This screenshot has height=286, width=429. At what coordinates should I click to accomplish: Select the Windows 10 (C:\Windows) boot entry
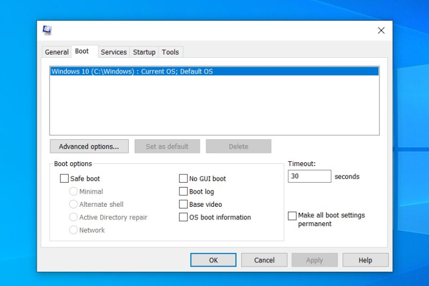(x=215, y=71)
